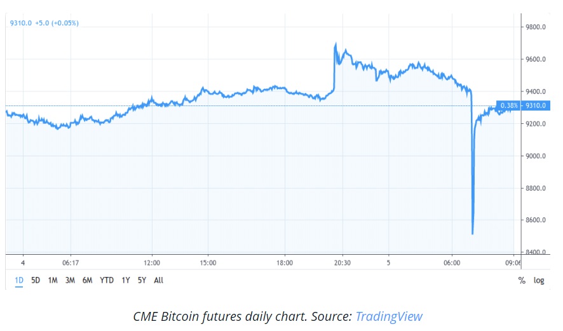Select the 1D time range tab
The image size is (563, 331).
(x=19, y=280)
